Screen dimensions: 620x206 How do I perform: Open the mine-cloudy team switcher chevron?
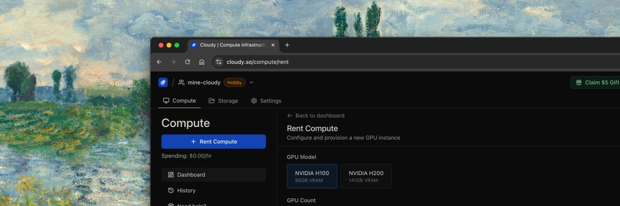(x=251, y=82)
